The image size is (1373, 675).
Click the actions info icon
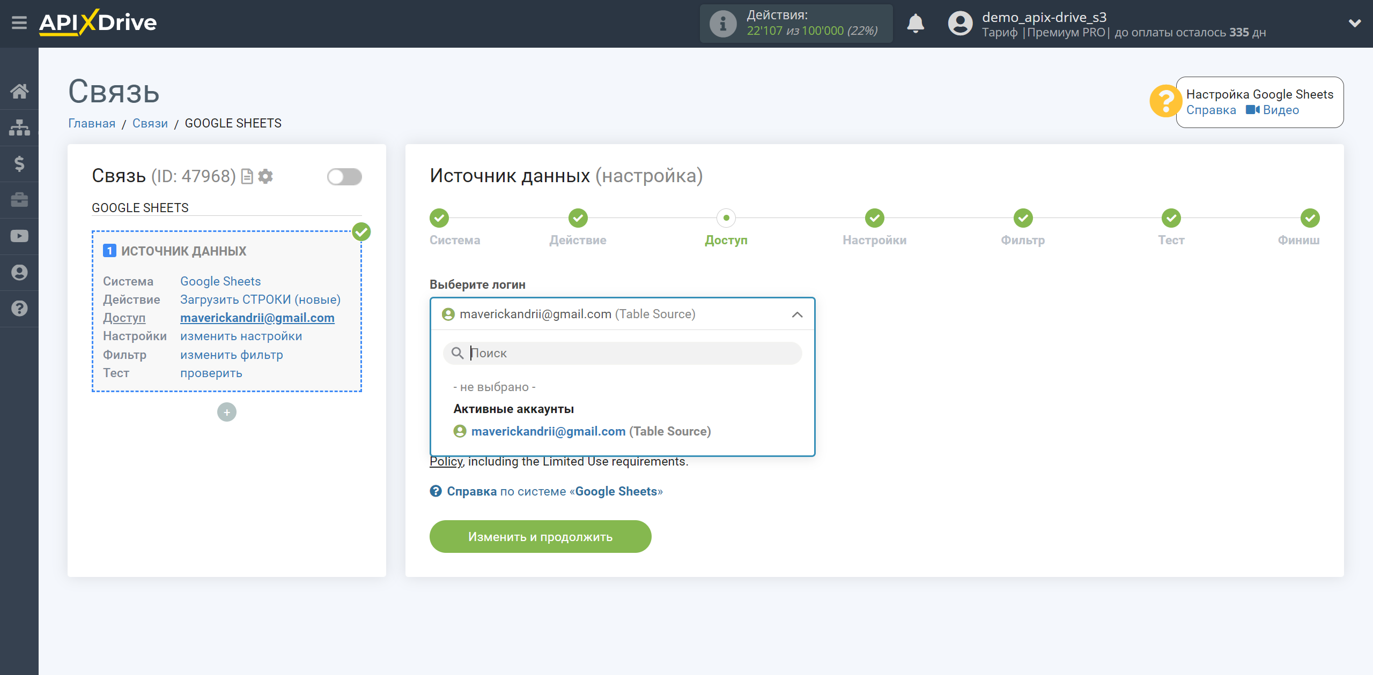click(722, 24)
